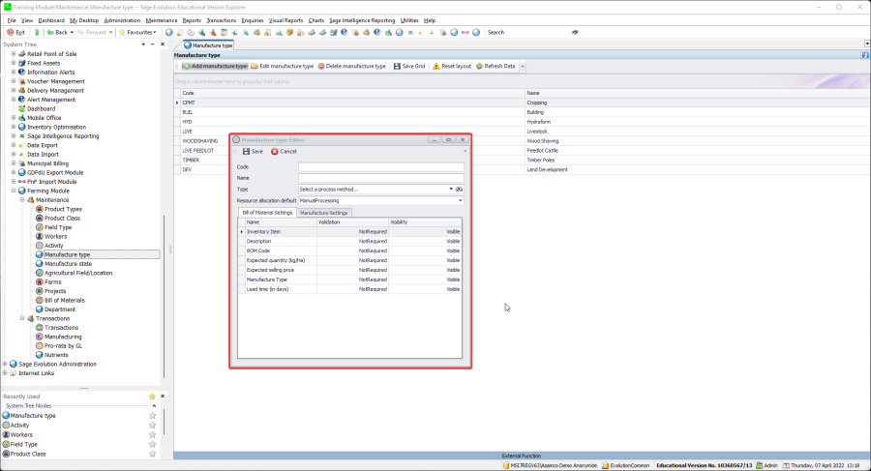
Task: Open the Sage Intelligence Reporting menu
Action: 360,19
